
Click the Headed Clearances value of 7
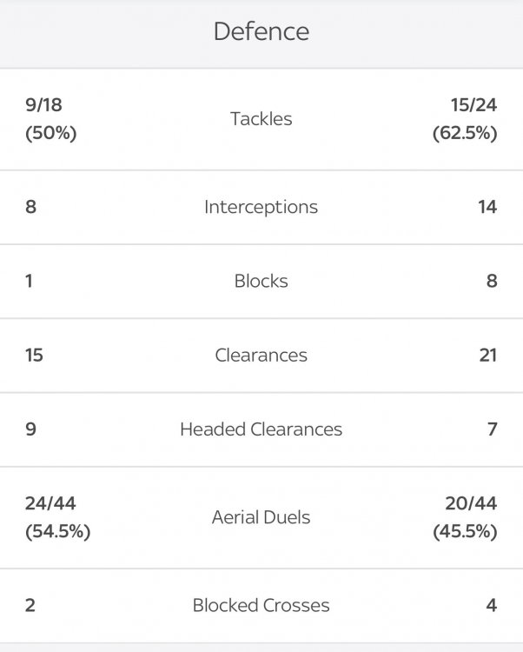[x=492, y=429]
